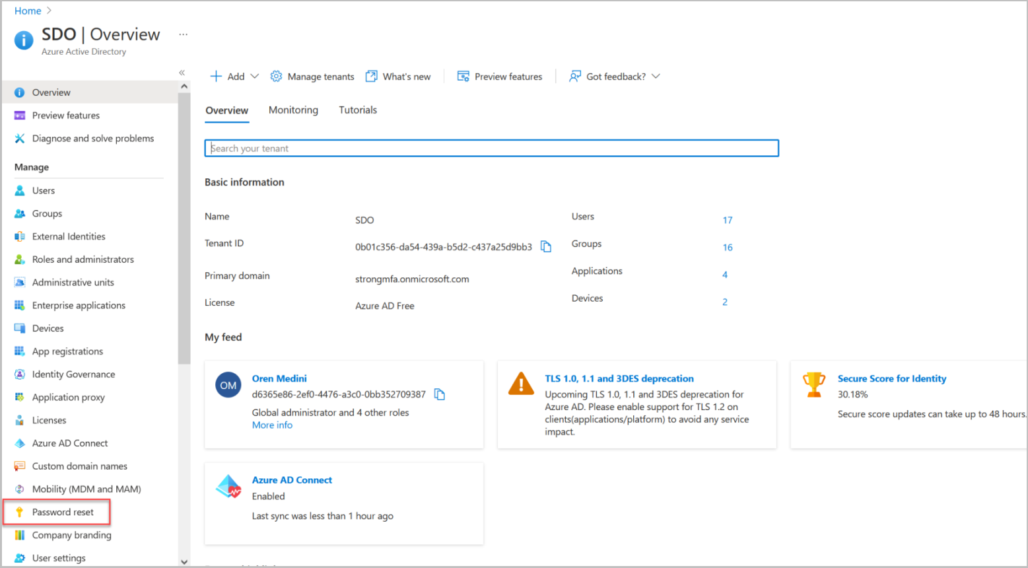This screenshot has width=1028, height=568.
Task: Click the sidebar scroll down arrow
Action: pyautogui.click(x=184, y=562)
